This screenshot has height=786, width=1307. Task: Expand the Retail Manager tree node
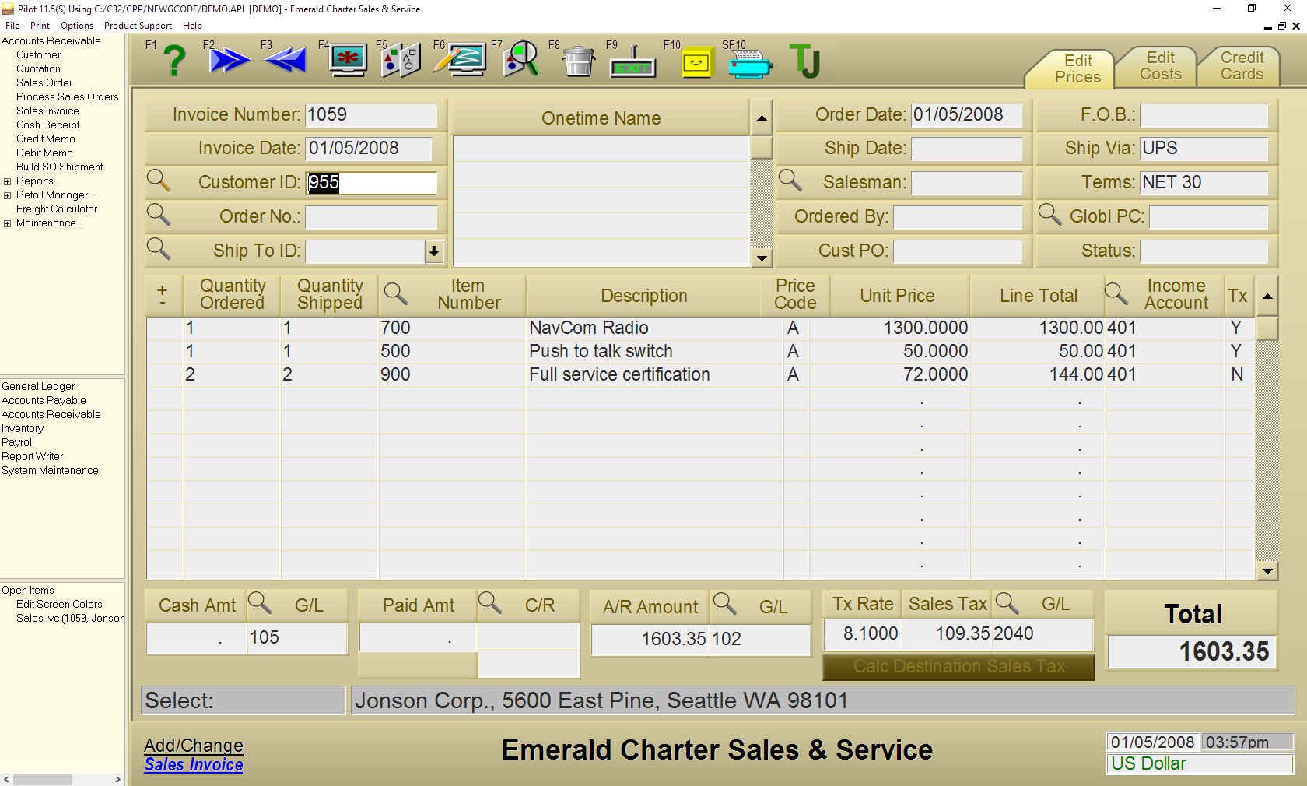[x=8, y=195]
